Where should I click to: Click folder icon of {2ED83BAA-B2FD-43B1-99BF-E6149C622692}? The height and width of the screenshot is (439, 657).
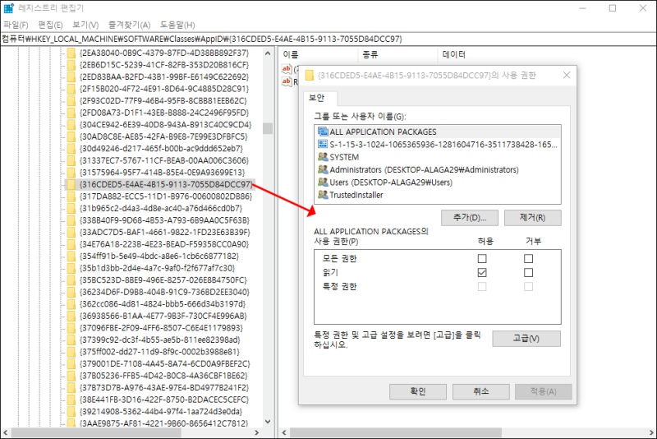[x=71, y=76]
